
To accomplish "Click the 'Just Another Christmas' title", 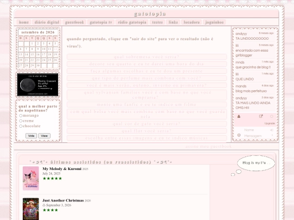I will click(63, 200).
